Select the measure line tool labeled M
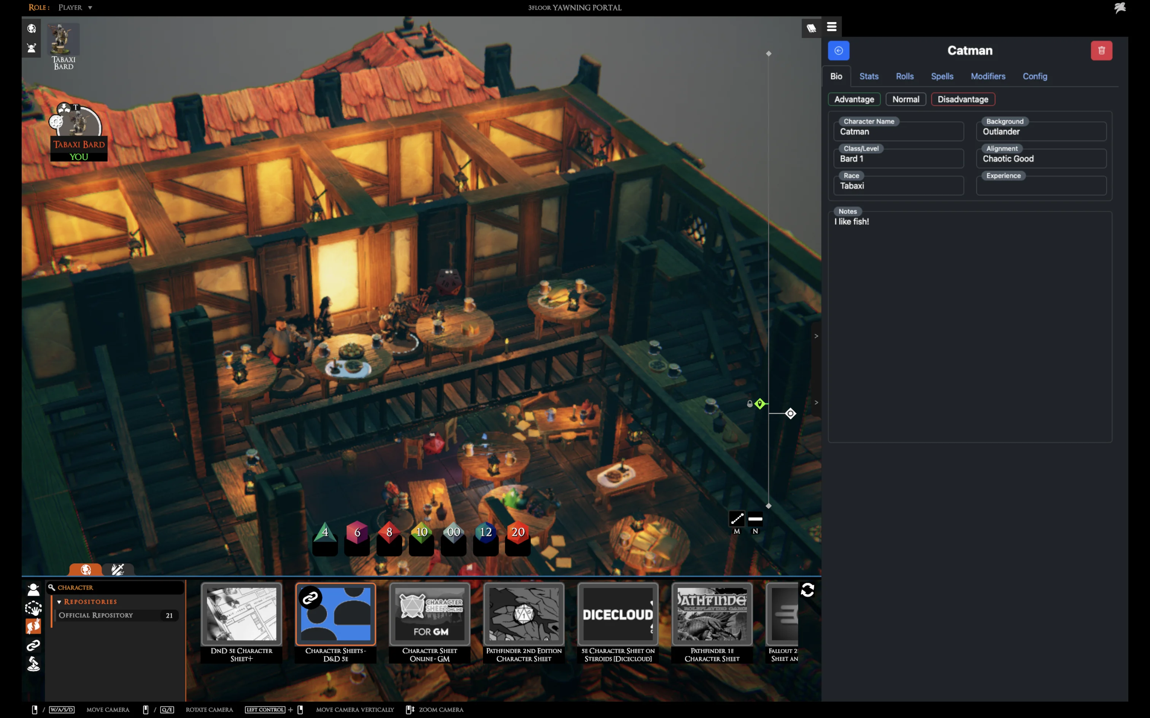This screenshot has height=718, width=1150. (737, 519)
